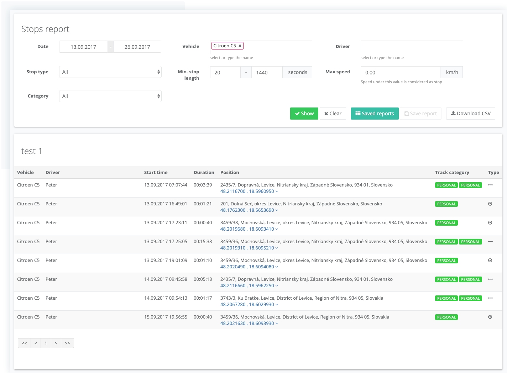The width and height of the screenshot is (507, 373).
Task: Click start time 14.09.2017 09:45:58
Action: coord(166,279)
